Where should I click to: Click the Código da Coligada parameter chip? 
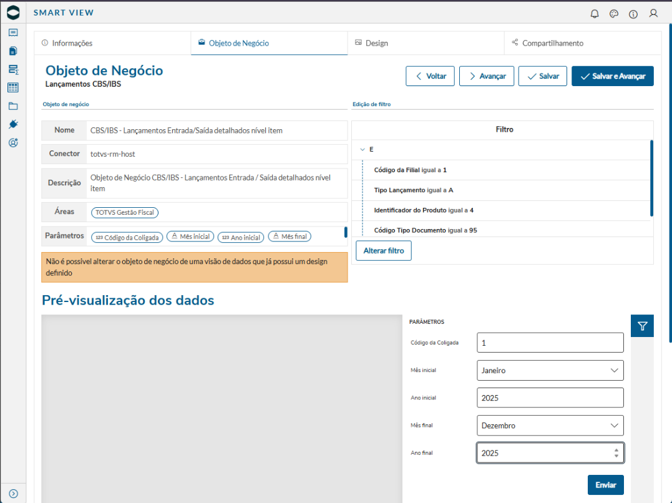127,237
